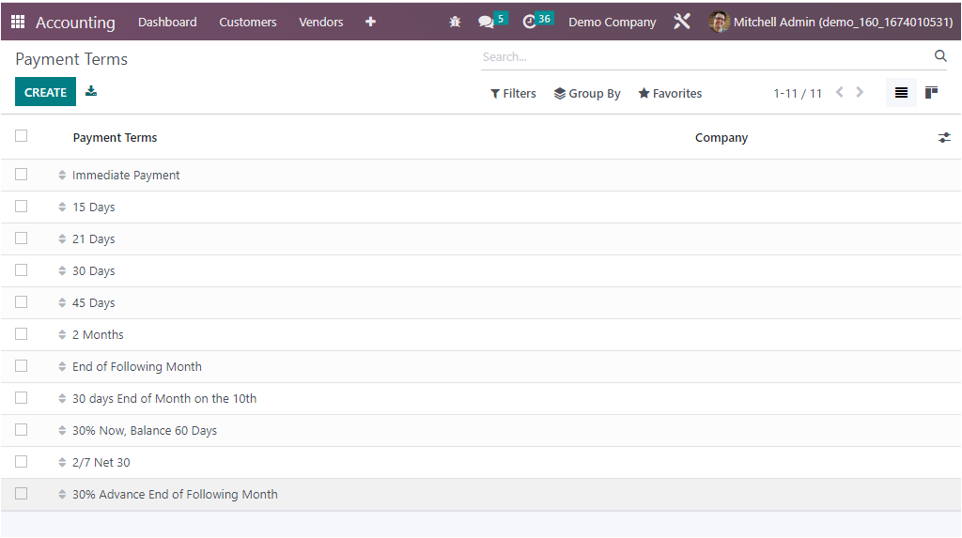Open the Group By dropdown
962x538 pixels.
587,93
